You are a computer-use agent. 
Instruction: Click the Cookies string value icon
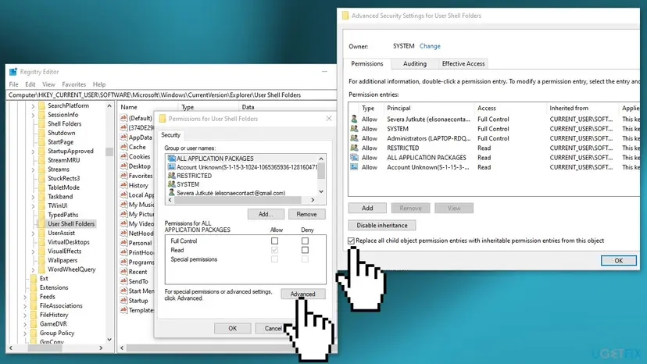coord(123,156)
